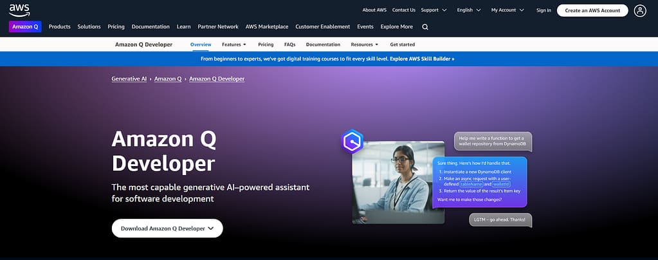Image resolution: width=658 pixels, height=260 pixels.
Task: Open the Learn menu
Action: [183, 27]
